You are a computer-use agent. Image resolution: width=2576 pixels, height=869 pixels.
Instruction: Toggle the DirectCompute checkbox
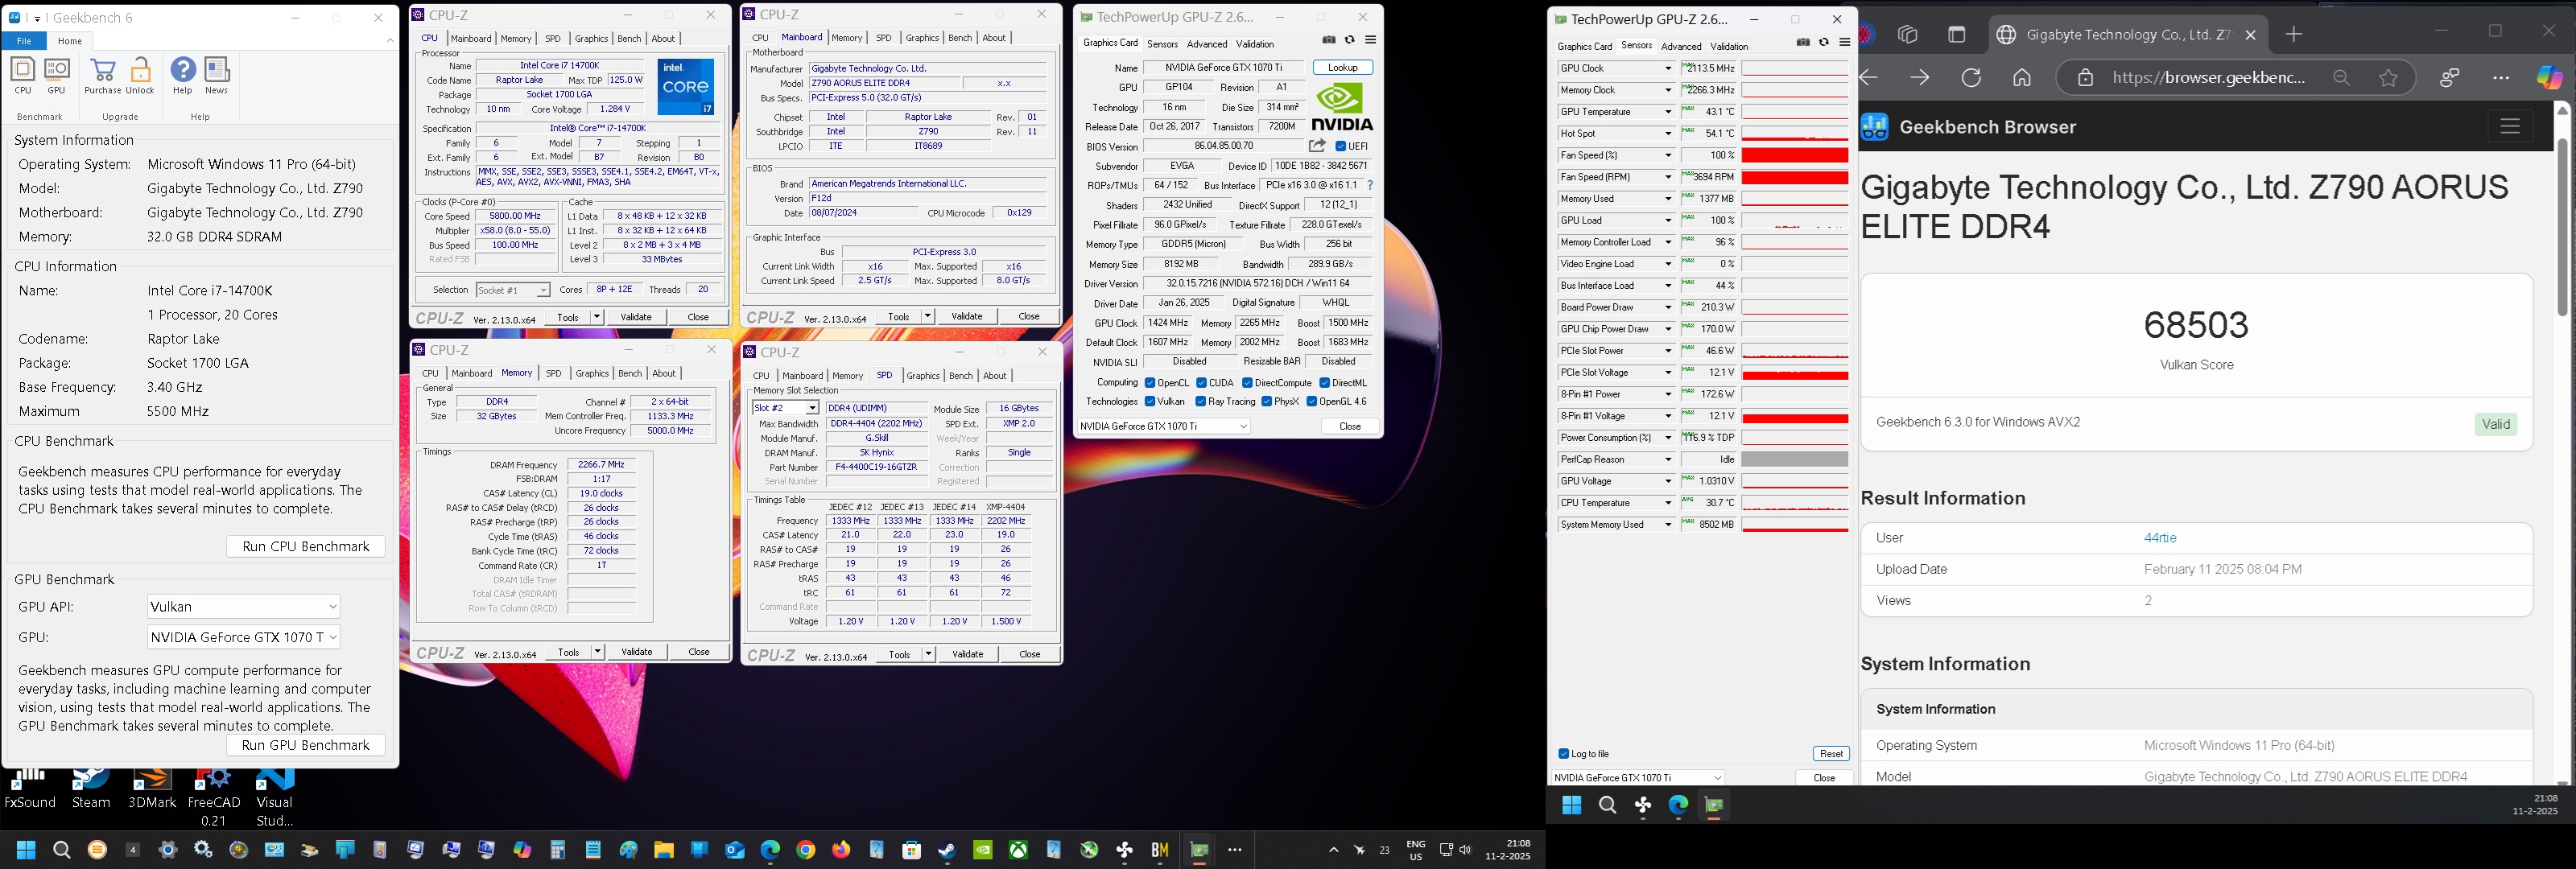pyautogui.click(x=1247, y=383)
